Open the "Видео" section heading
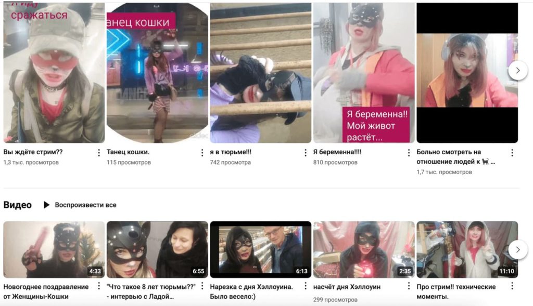 (17, 205)
